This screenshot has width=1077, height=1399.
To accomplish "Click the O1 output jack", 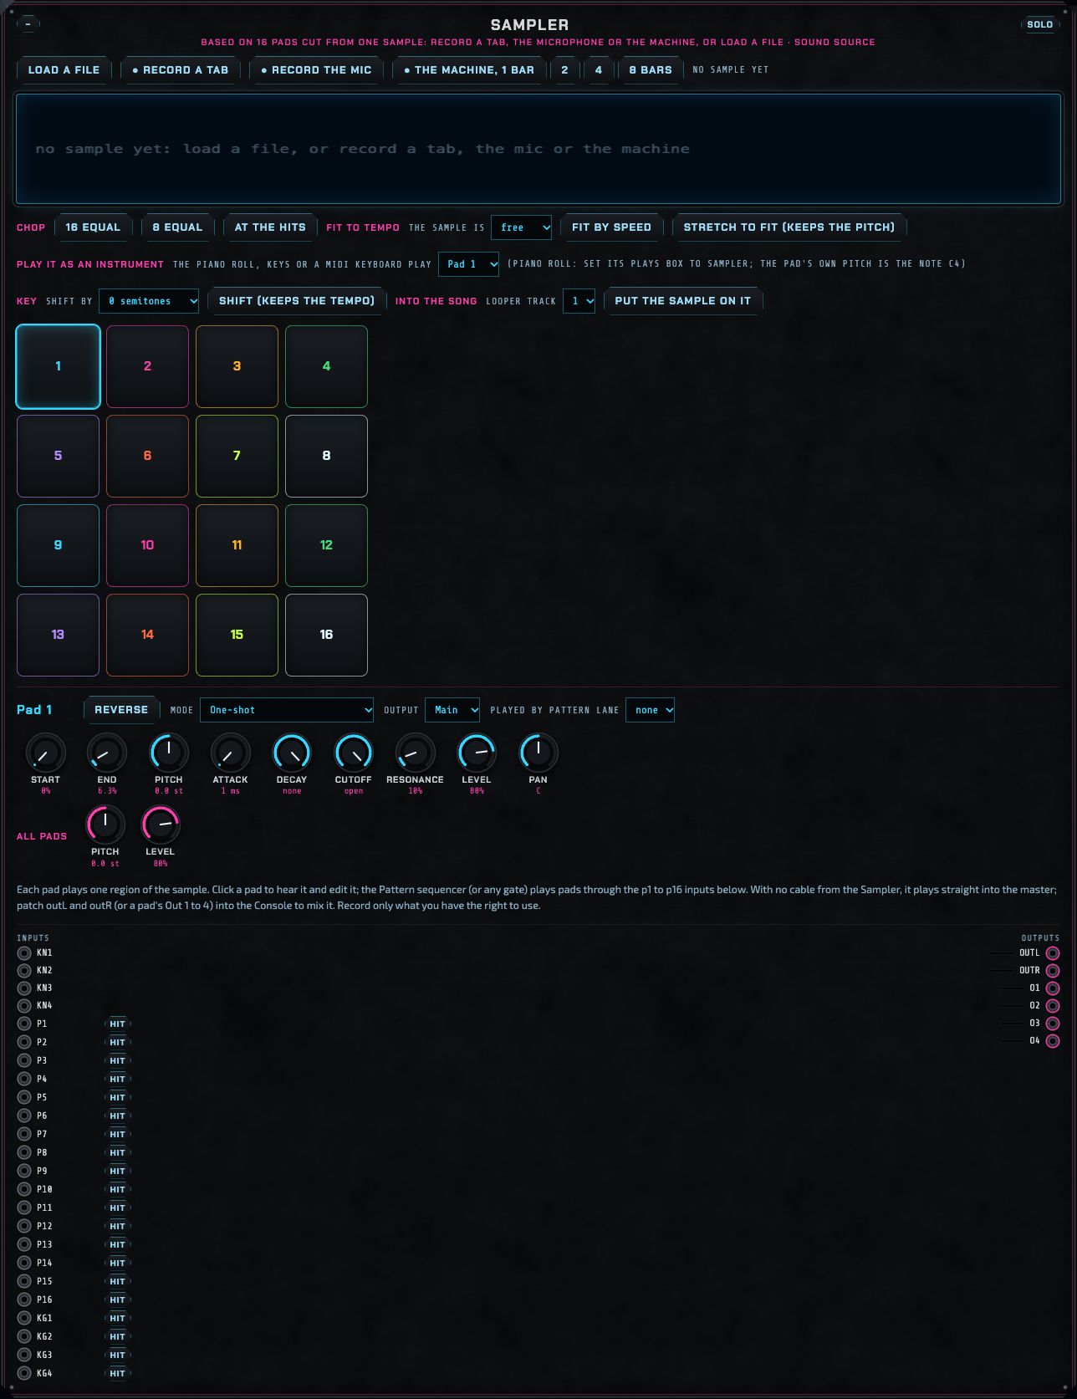I will 1053,988.
